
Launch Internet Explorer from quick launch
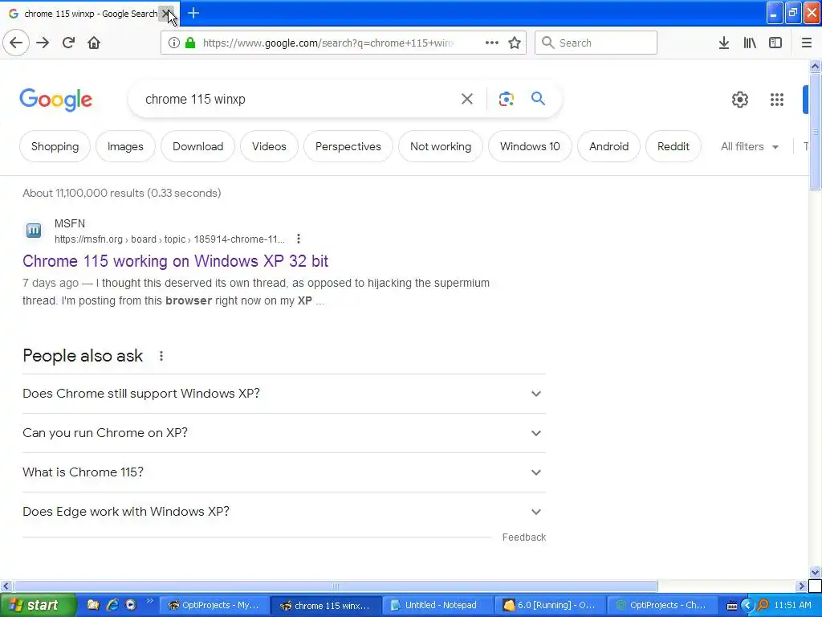[112, 605]
